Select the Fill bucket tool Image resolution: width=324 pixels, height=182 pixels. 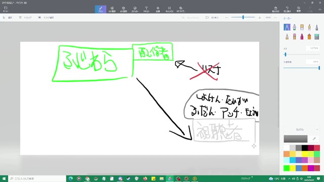(x=317, y=37)
